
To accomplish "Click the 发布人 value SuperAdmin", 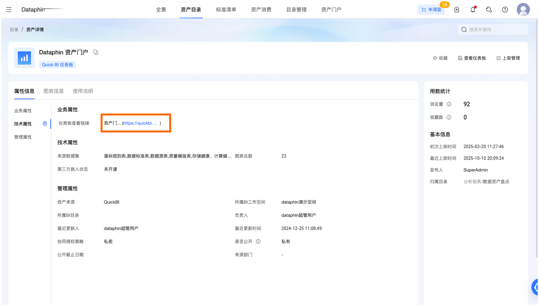I will click(x=476, y=170).
